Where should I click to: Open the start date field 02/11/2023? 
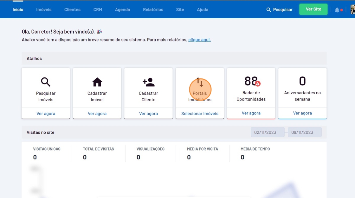pos(267,132)
